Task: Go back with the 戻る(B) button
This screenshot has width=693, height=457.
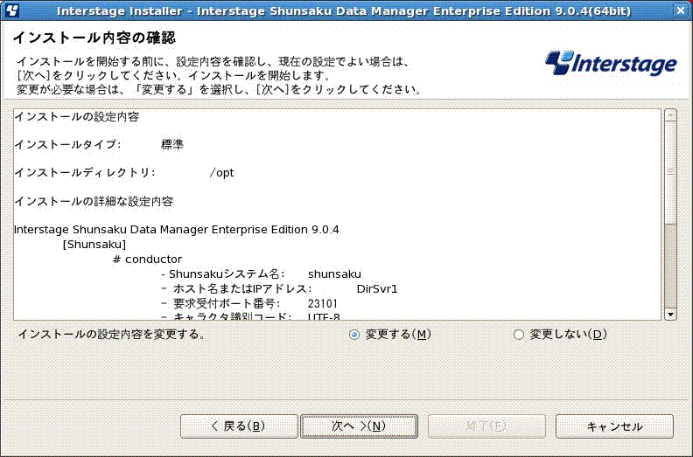Action: pyautogui.click(x=239, y=426)
